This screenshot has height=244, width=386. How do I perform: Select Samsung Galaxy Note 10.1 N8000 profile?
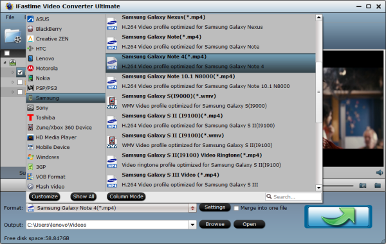tap(210, 82)
